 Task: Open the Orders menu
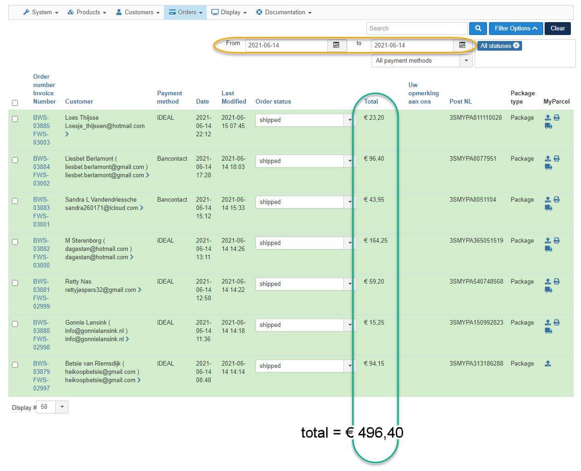[186, 12]
